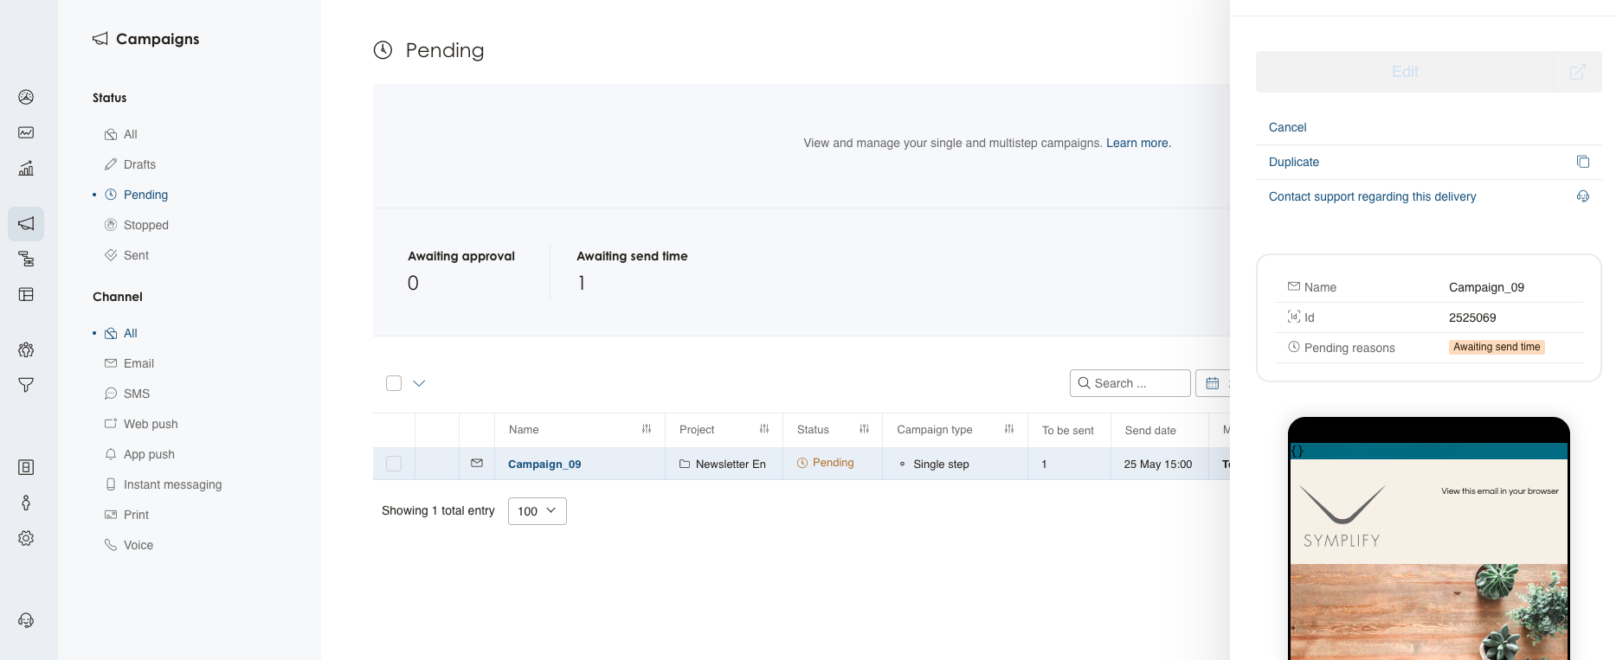
Task: Tick the select-all campaigns checkbox
Action: pyautogui.click(x=394, y=383)
